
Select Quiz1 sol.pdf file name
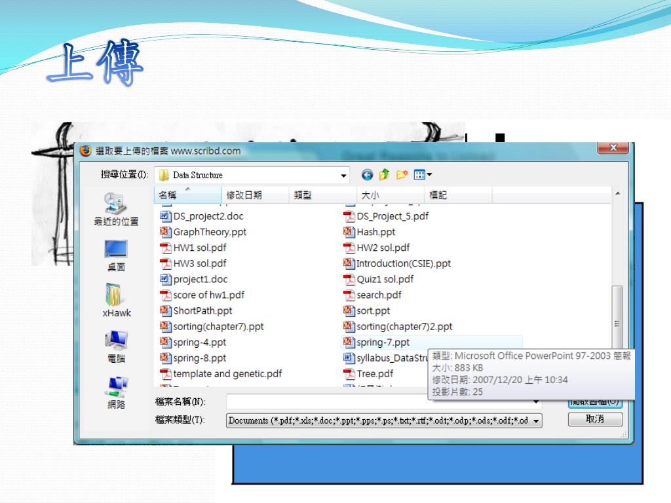click(385, 279)
